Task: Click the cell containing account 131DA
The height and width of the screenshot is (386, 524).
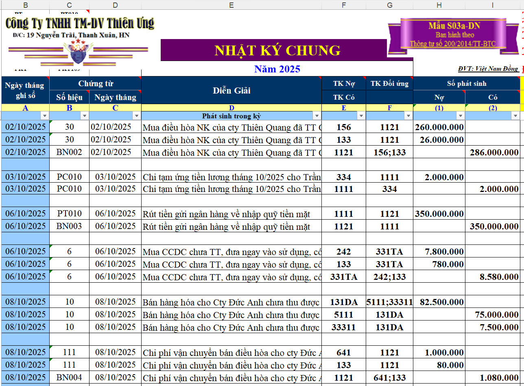Action: 344,301
